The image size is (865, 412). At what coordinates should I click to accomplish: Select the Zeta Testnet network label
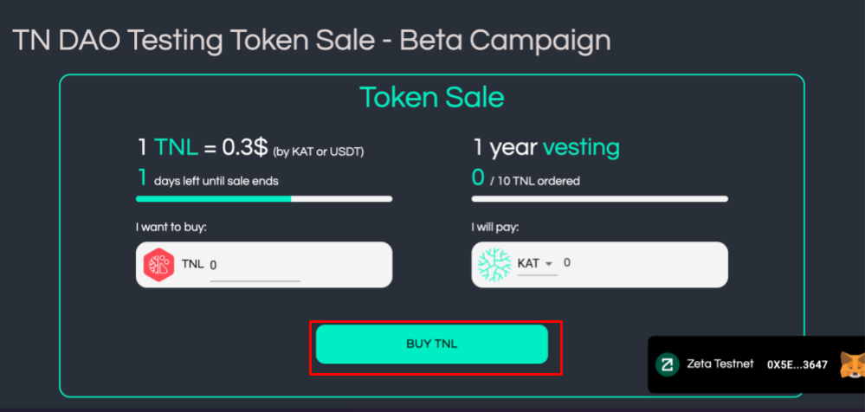(x=720, y=364)
